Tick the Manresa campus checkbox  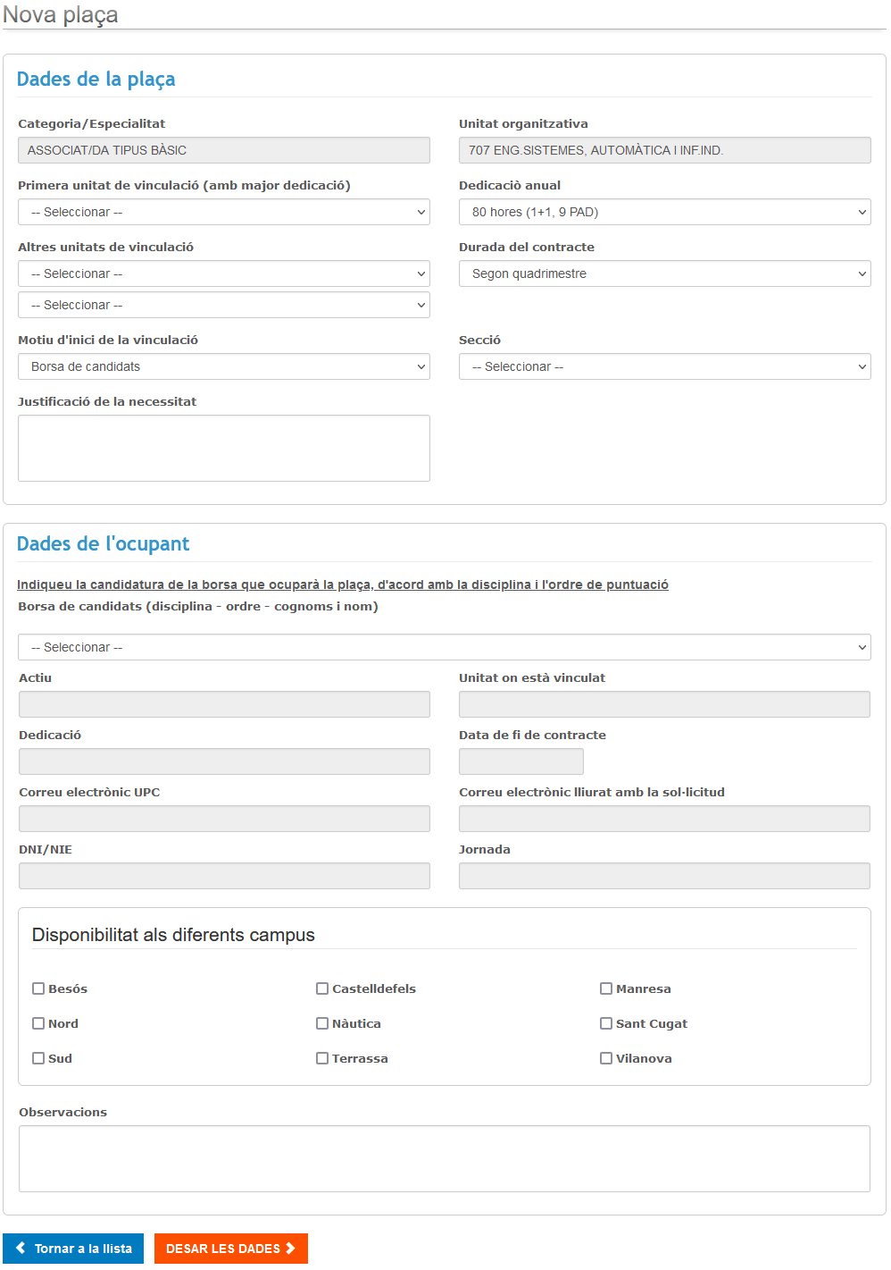(x=606, y=988)
